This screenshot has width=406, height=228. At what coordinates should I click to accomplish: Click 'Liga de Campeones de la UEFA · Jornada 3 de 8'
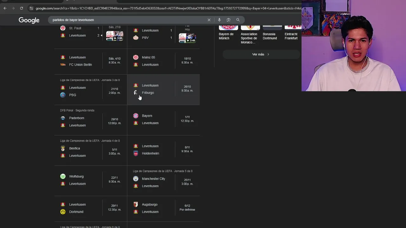click(x=90, y=80)
